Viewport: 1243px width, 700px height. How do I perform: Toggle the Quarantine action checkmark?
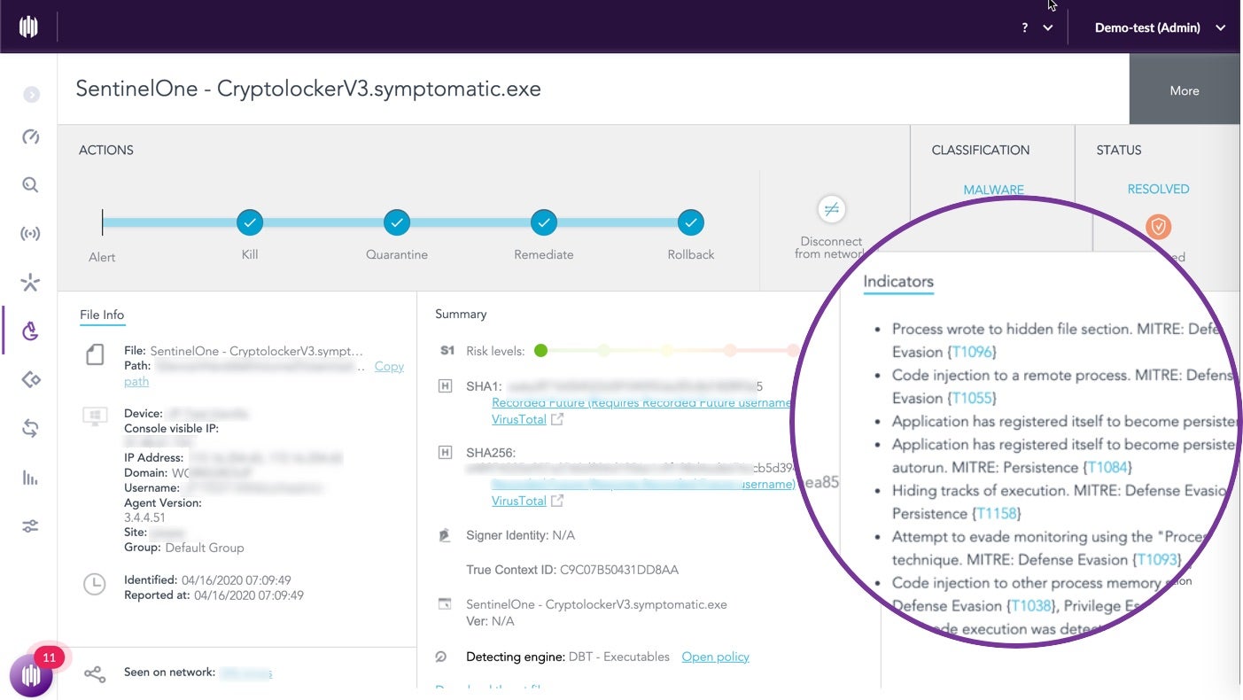coord(397,222)
